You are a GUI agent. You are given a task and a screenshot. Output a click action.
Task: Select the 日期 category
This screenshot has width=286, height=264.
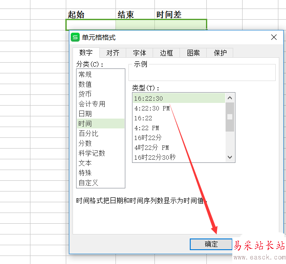pos(101,114)
